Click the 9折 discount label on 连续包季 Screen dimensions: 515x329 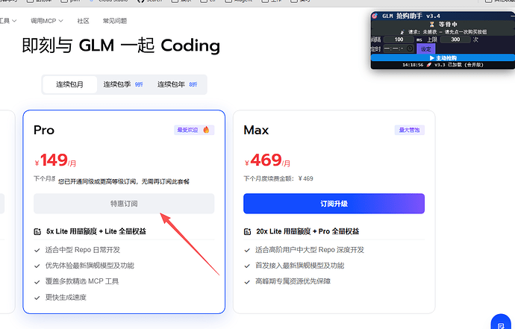[x=139, y=85]
